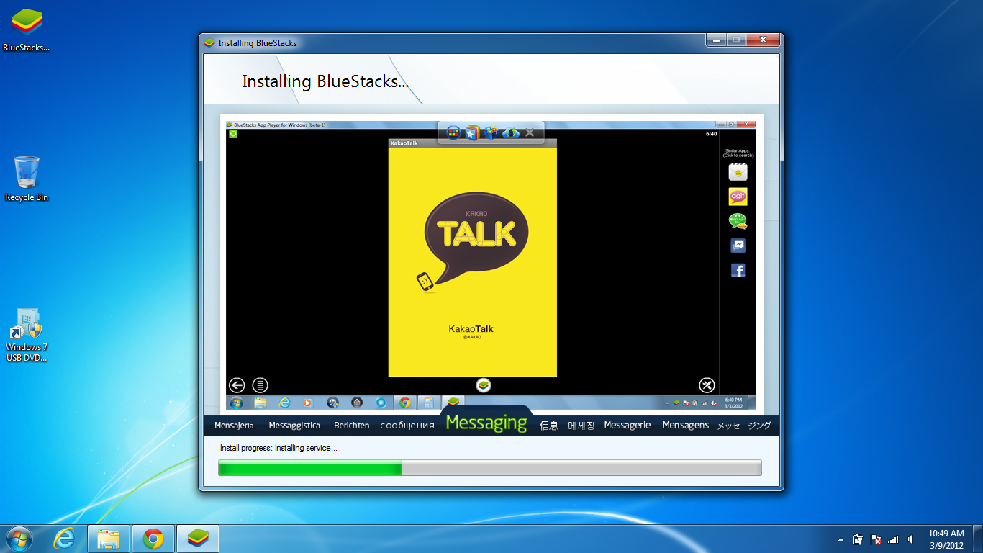
Task: Click the highlighted Messaging label
Action: pyautogui.click(x=486, y=423)
